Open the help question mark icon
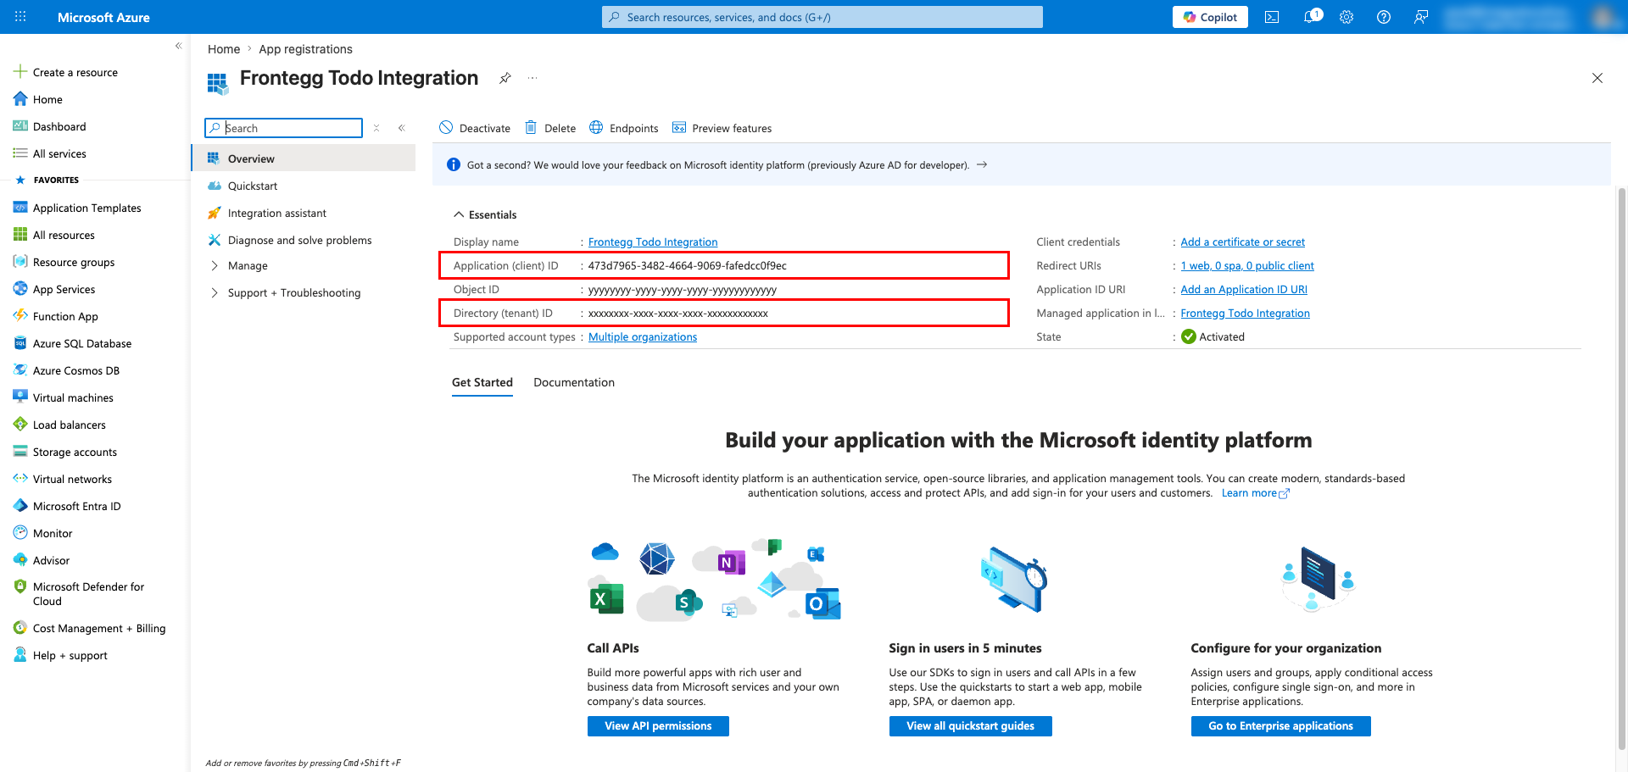1628x772 pixels. point(1384,17)
